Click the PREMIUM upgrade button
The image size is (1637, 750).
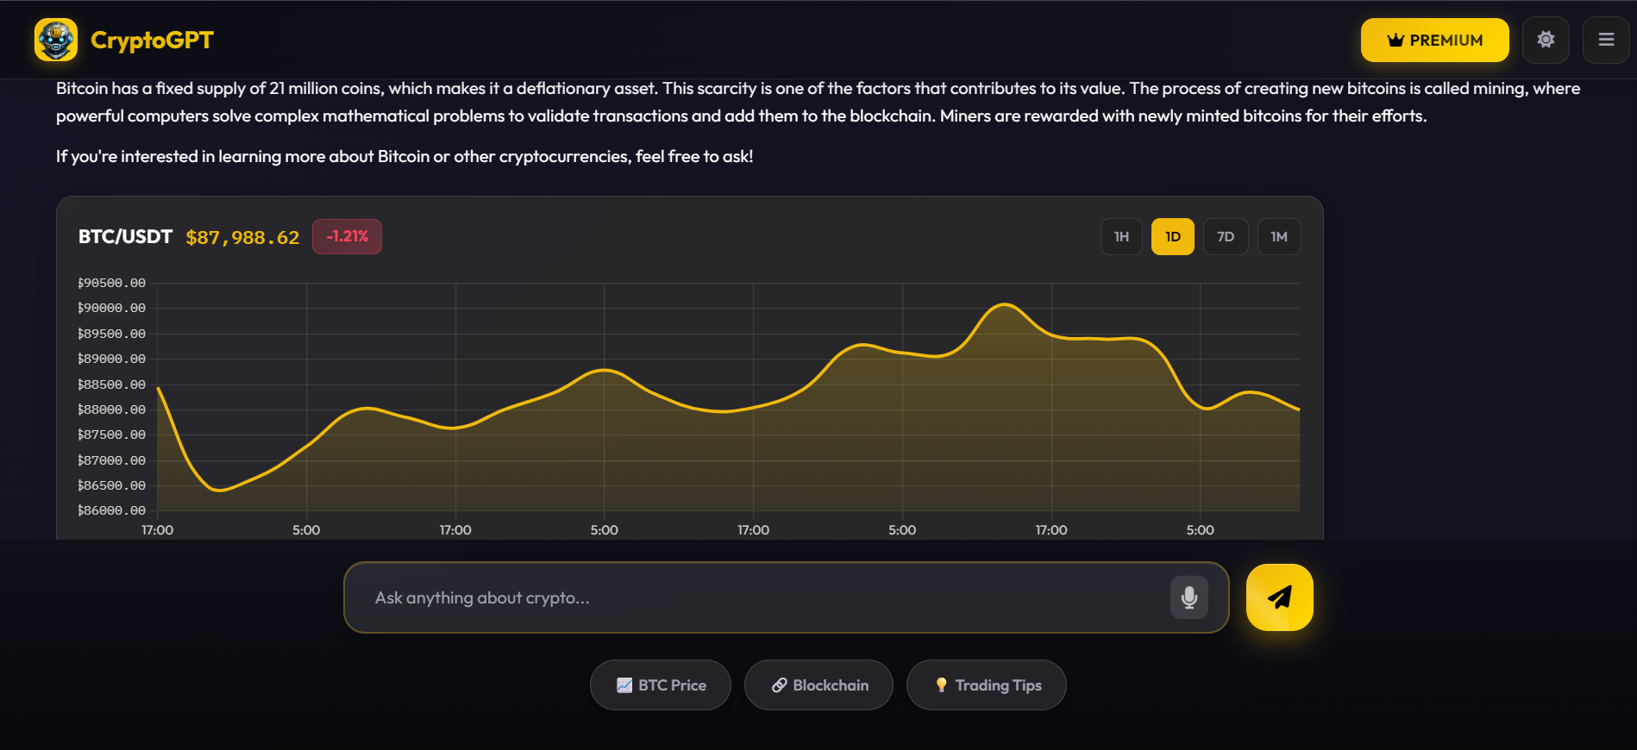1434,40
